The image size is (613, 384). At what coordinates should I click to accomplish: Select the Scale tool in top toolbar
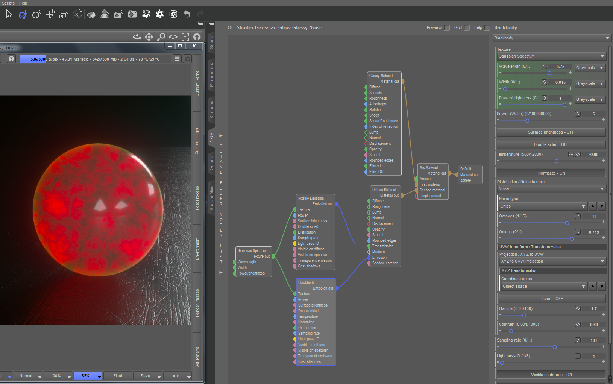pyautogui.click(x=64, y=14)
